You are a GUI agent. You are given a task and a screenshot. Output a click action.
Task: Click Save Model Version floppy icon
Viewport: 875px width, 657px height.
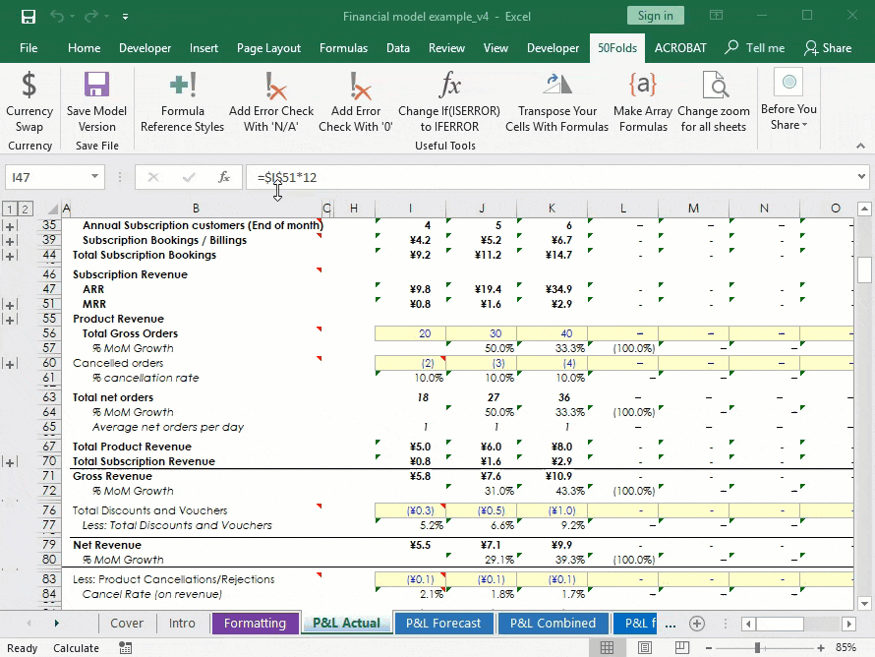pyautogui.click(x=96, y=85)
